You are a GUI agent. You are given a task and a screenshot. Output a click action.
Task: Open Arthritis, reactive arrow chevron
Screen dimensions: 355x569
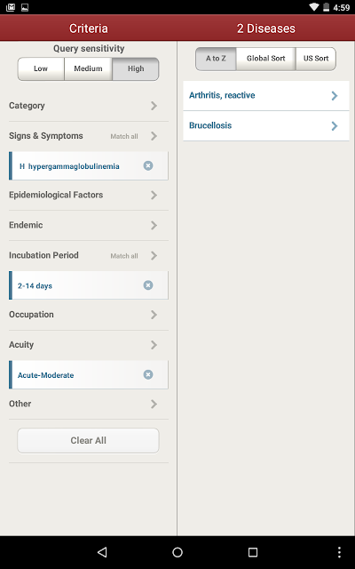[335, 96]
